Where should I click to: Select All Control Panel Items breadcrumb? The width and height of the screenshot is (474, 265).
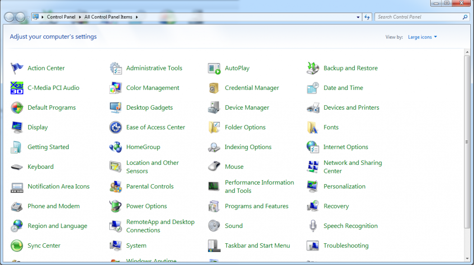coord(108,17)
